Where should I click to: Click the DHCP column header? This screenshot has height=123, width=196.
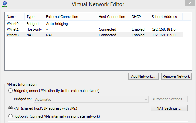click(140, 17)
